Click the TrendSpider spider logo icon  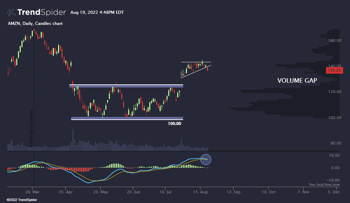click(x=11, y=12)
